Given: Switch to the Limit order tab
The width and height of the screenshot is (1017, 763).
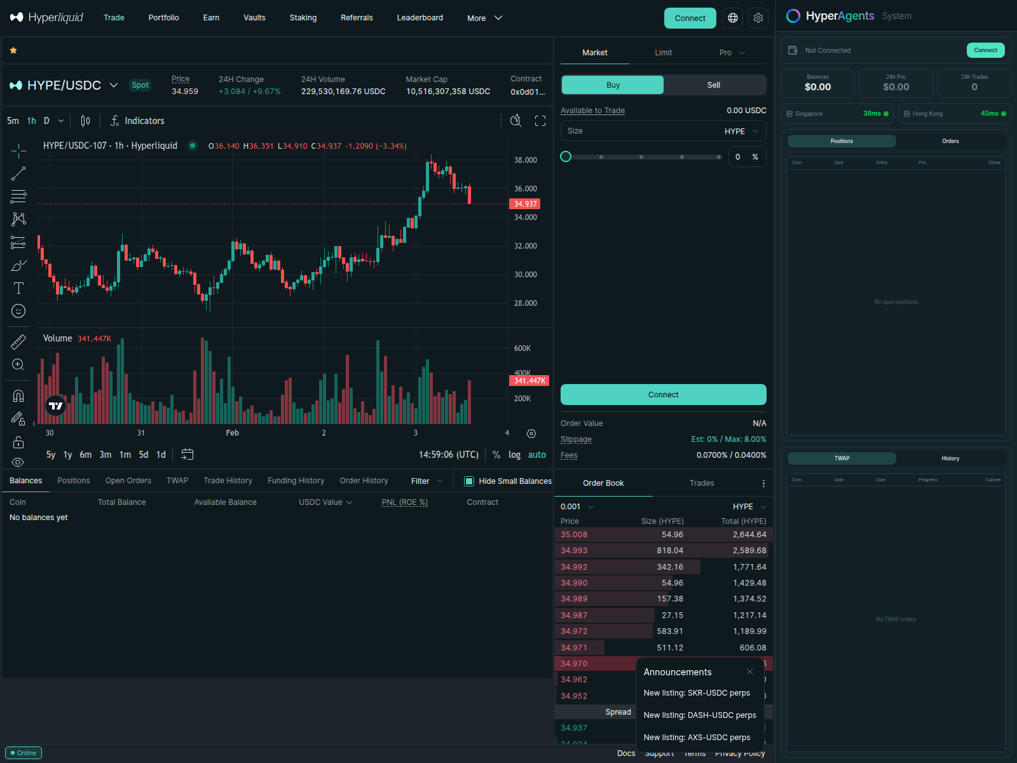Looking at the screenshot, I should click(663, 53).
